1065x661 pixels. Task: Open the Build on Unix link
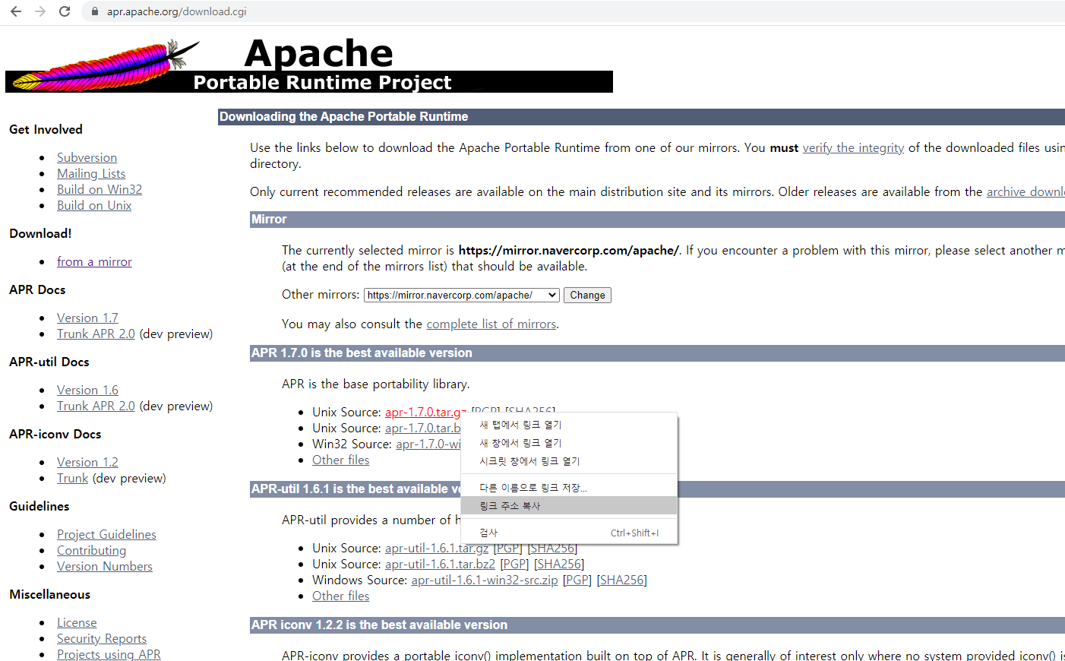click(x=94, y=205)
